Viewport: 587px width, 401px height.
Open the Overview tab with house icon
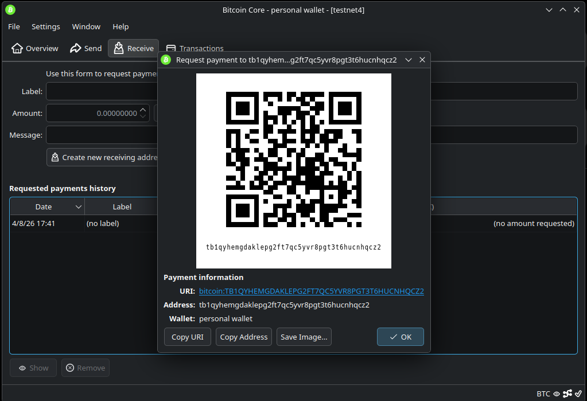pyautogui.click(x=35, y=48)
